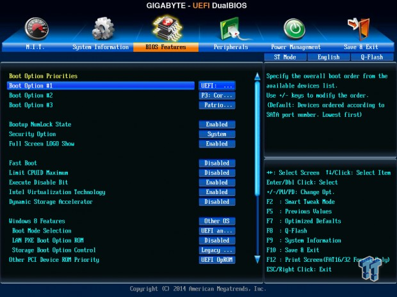Select the Boot Option #3 label
Image resolution: width=397 pixels, height=297 pixels.
click(31, 105)
